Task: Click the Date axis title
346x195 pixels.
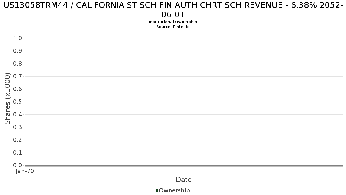Action: (184, 180)
